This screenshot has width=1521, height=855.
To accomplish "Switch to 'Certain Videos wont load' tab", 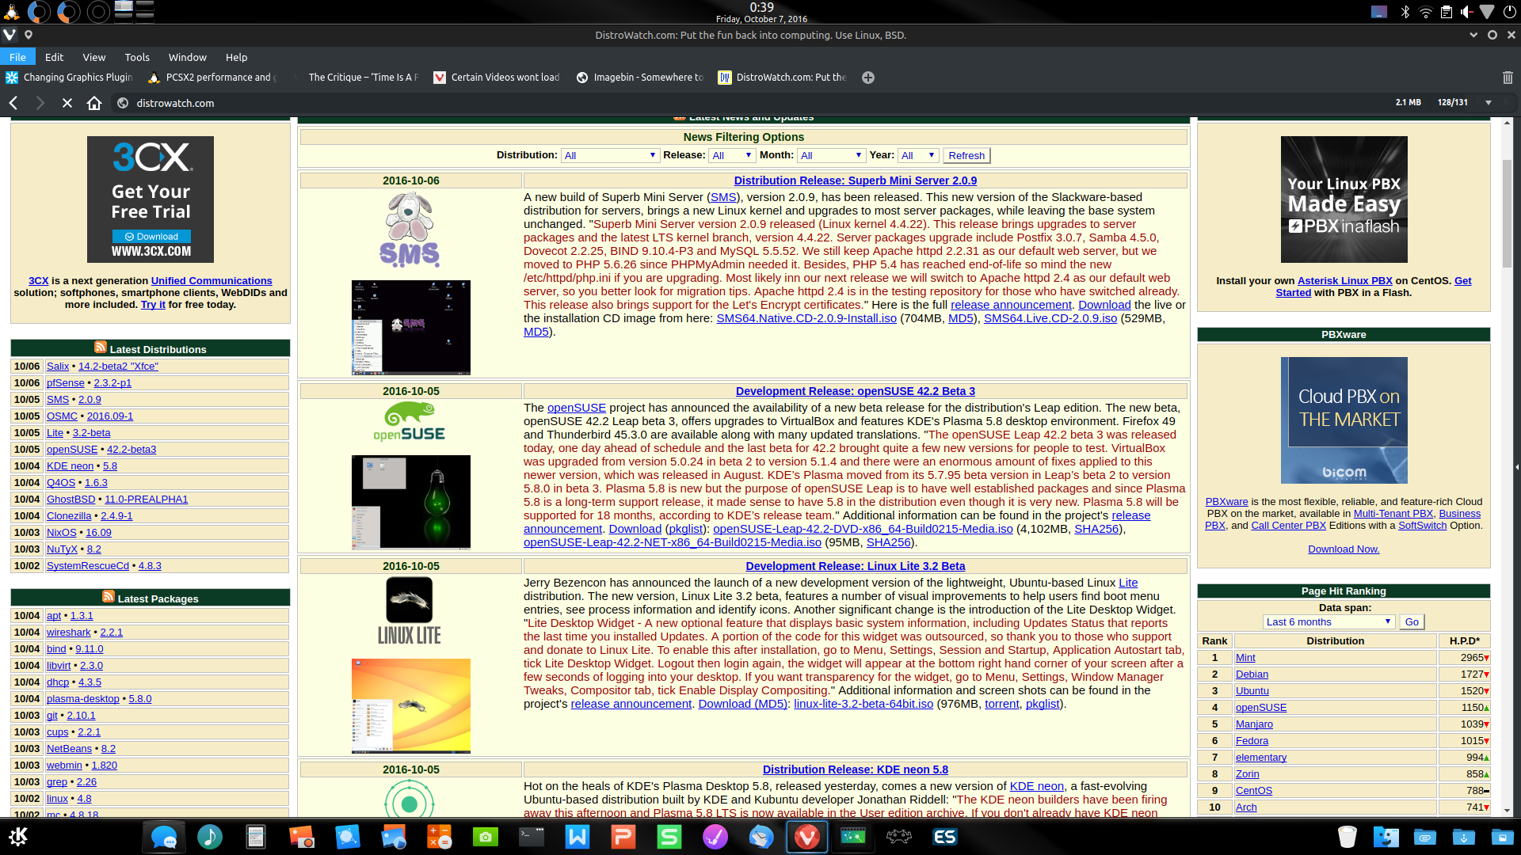I will coord(497,78).
